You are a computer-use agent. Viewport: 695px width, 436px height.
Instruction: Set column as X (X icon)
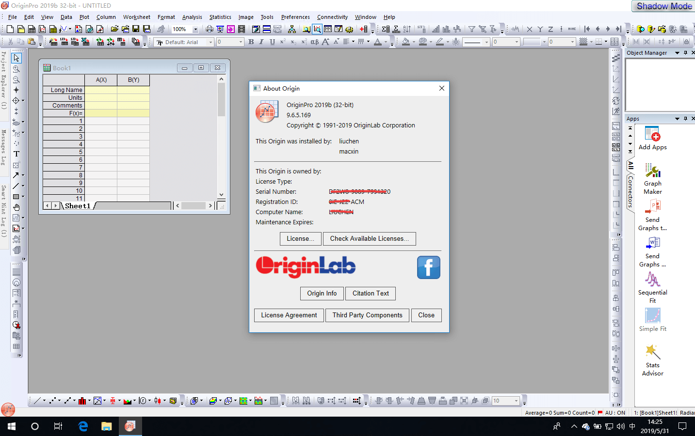pyautogui.click(x=529, y=29)
